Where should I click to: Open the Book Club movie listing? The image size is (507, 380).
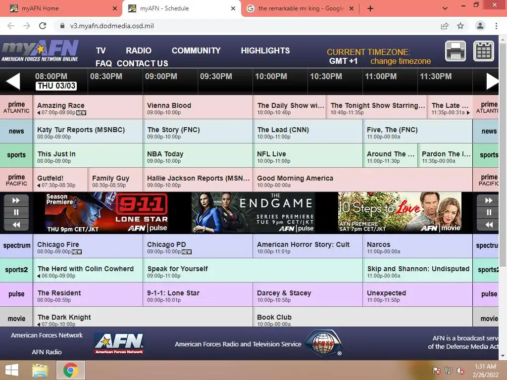[363, 317]
